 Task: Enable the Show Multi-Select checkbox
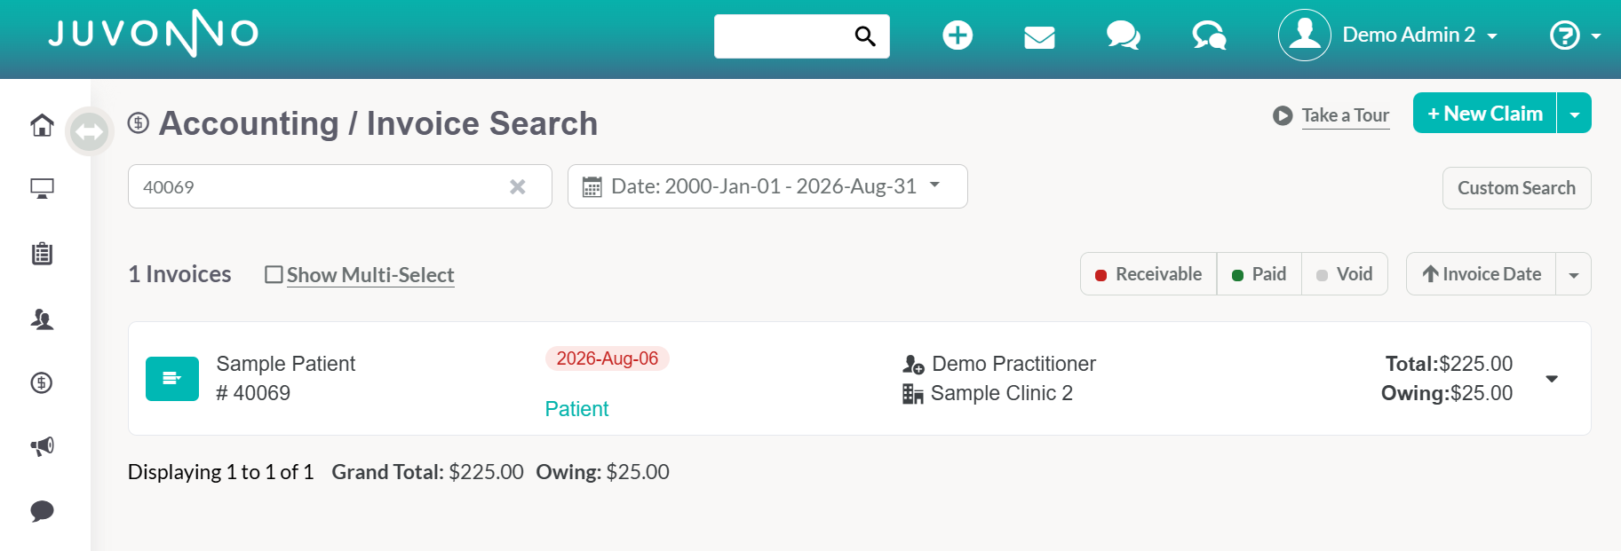pos(274,275)
